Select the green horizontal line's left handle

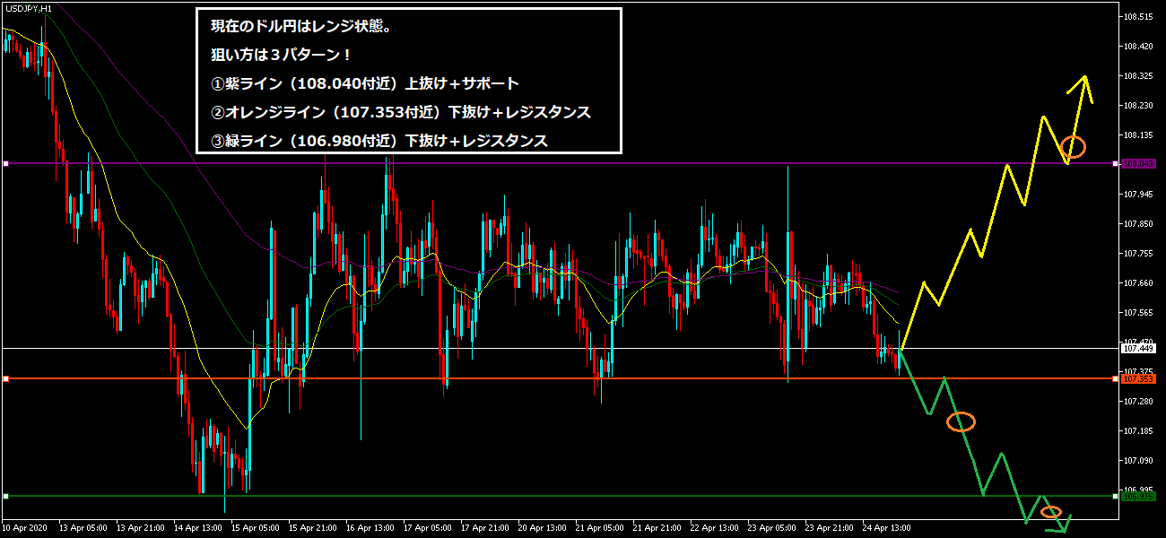pyautogui.click(x=5, y=496)
